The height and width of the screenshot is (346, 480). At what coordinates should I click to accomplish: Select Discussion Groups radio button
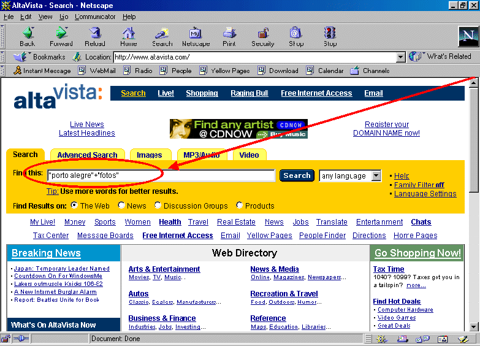click(158, 205)
